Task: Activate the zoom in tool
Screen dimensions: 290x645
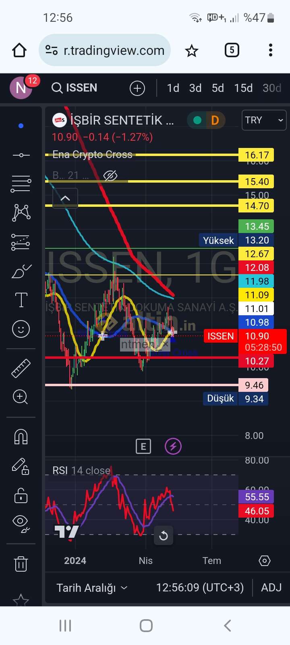Action: click(20, 397)
